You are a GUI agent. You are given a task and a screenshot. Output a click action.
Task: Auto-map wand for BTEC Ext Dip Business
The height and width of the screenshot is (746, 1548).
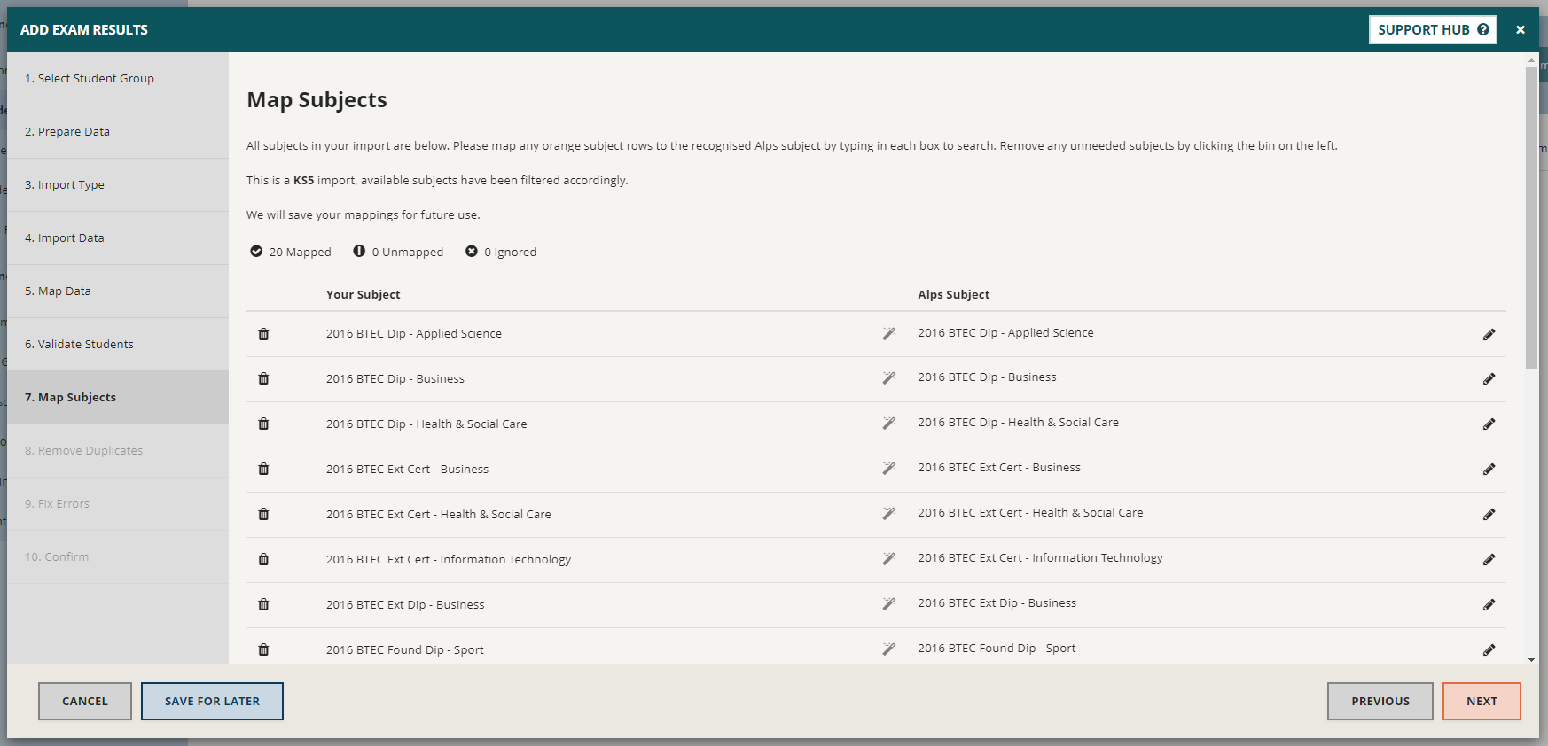pos(888,604)
